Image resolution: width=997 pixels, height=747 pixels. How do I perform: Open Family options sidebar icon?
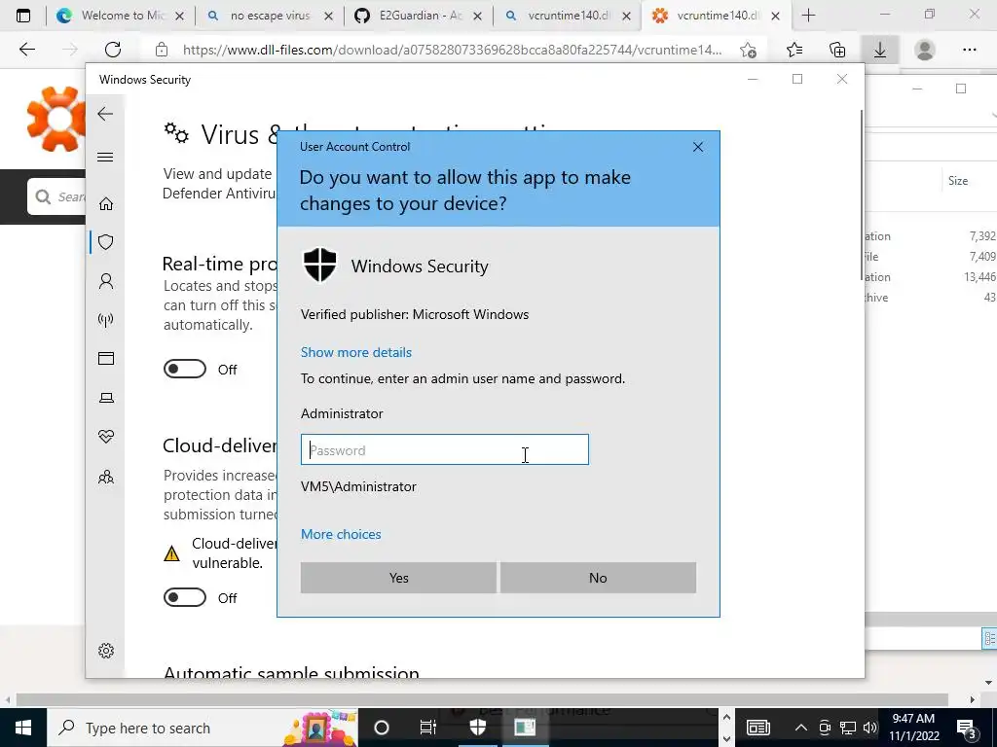point(105,477)
